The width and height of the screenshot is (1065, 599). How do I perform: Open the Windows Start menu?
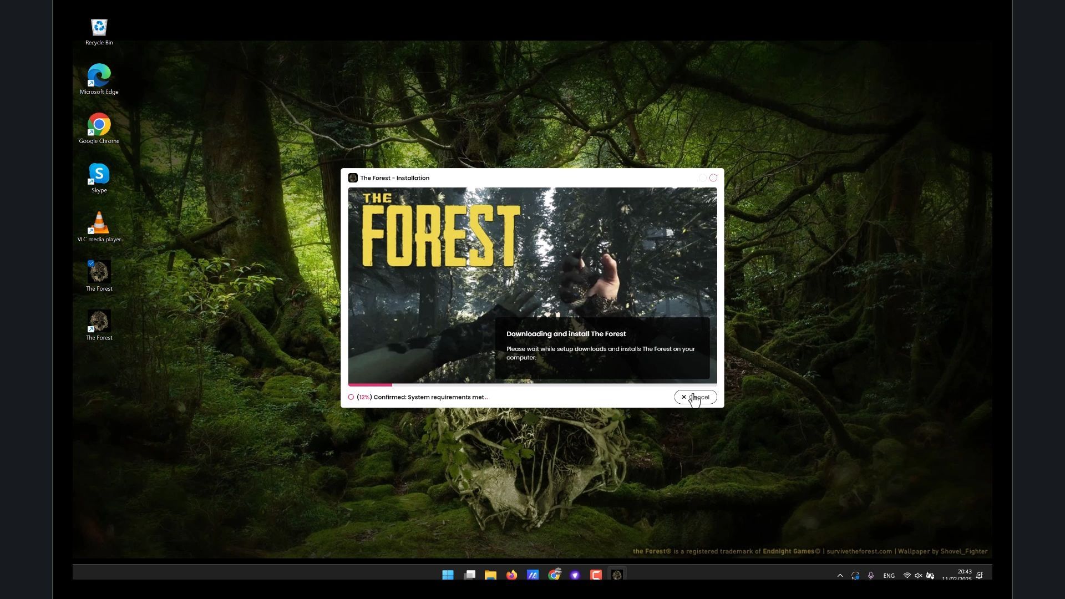[x=448, y=575]
